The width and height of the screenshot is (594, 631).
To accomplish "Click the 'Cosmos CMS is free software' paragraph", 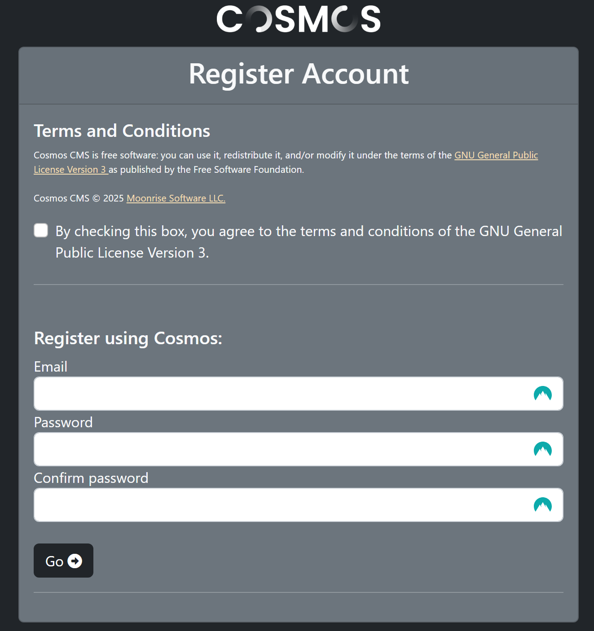I will point(286,162).
